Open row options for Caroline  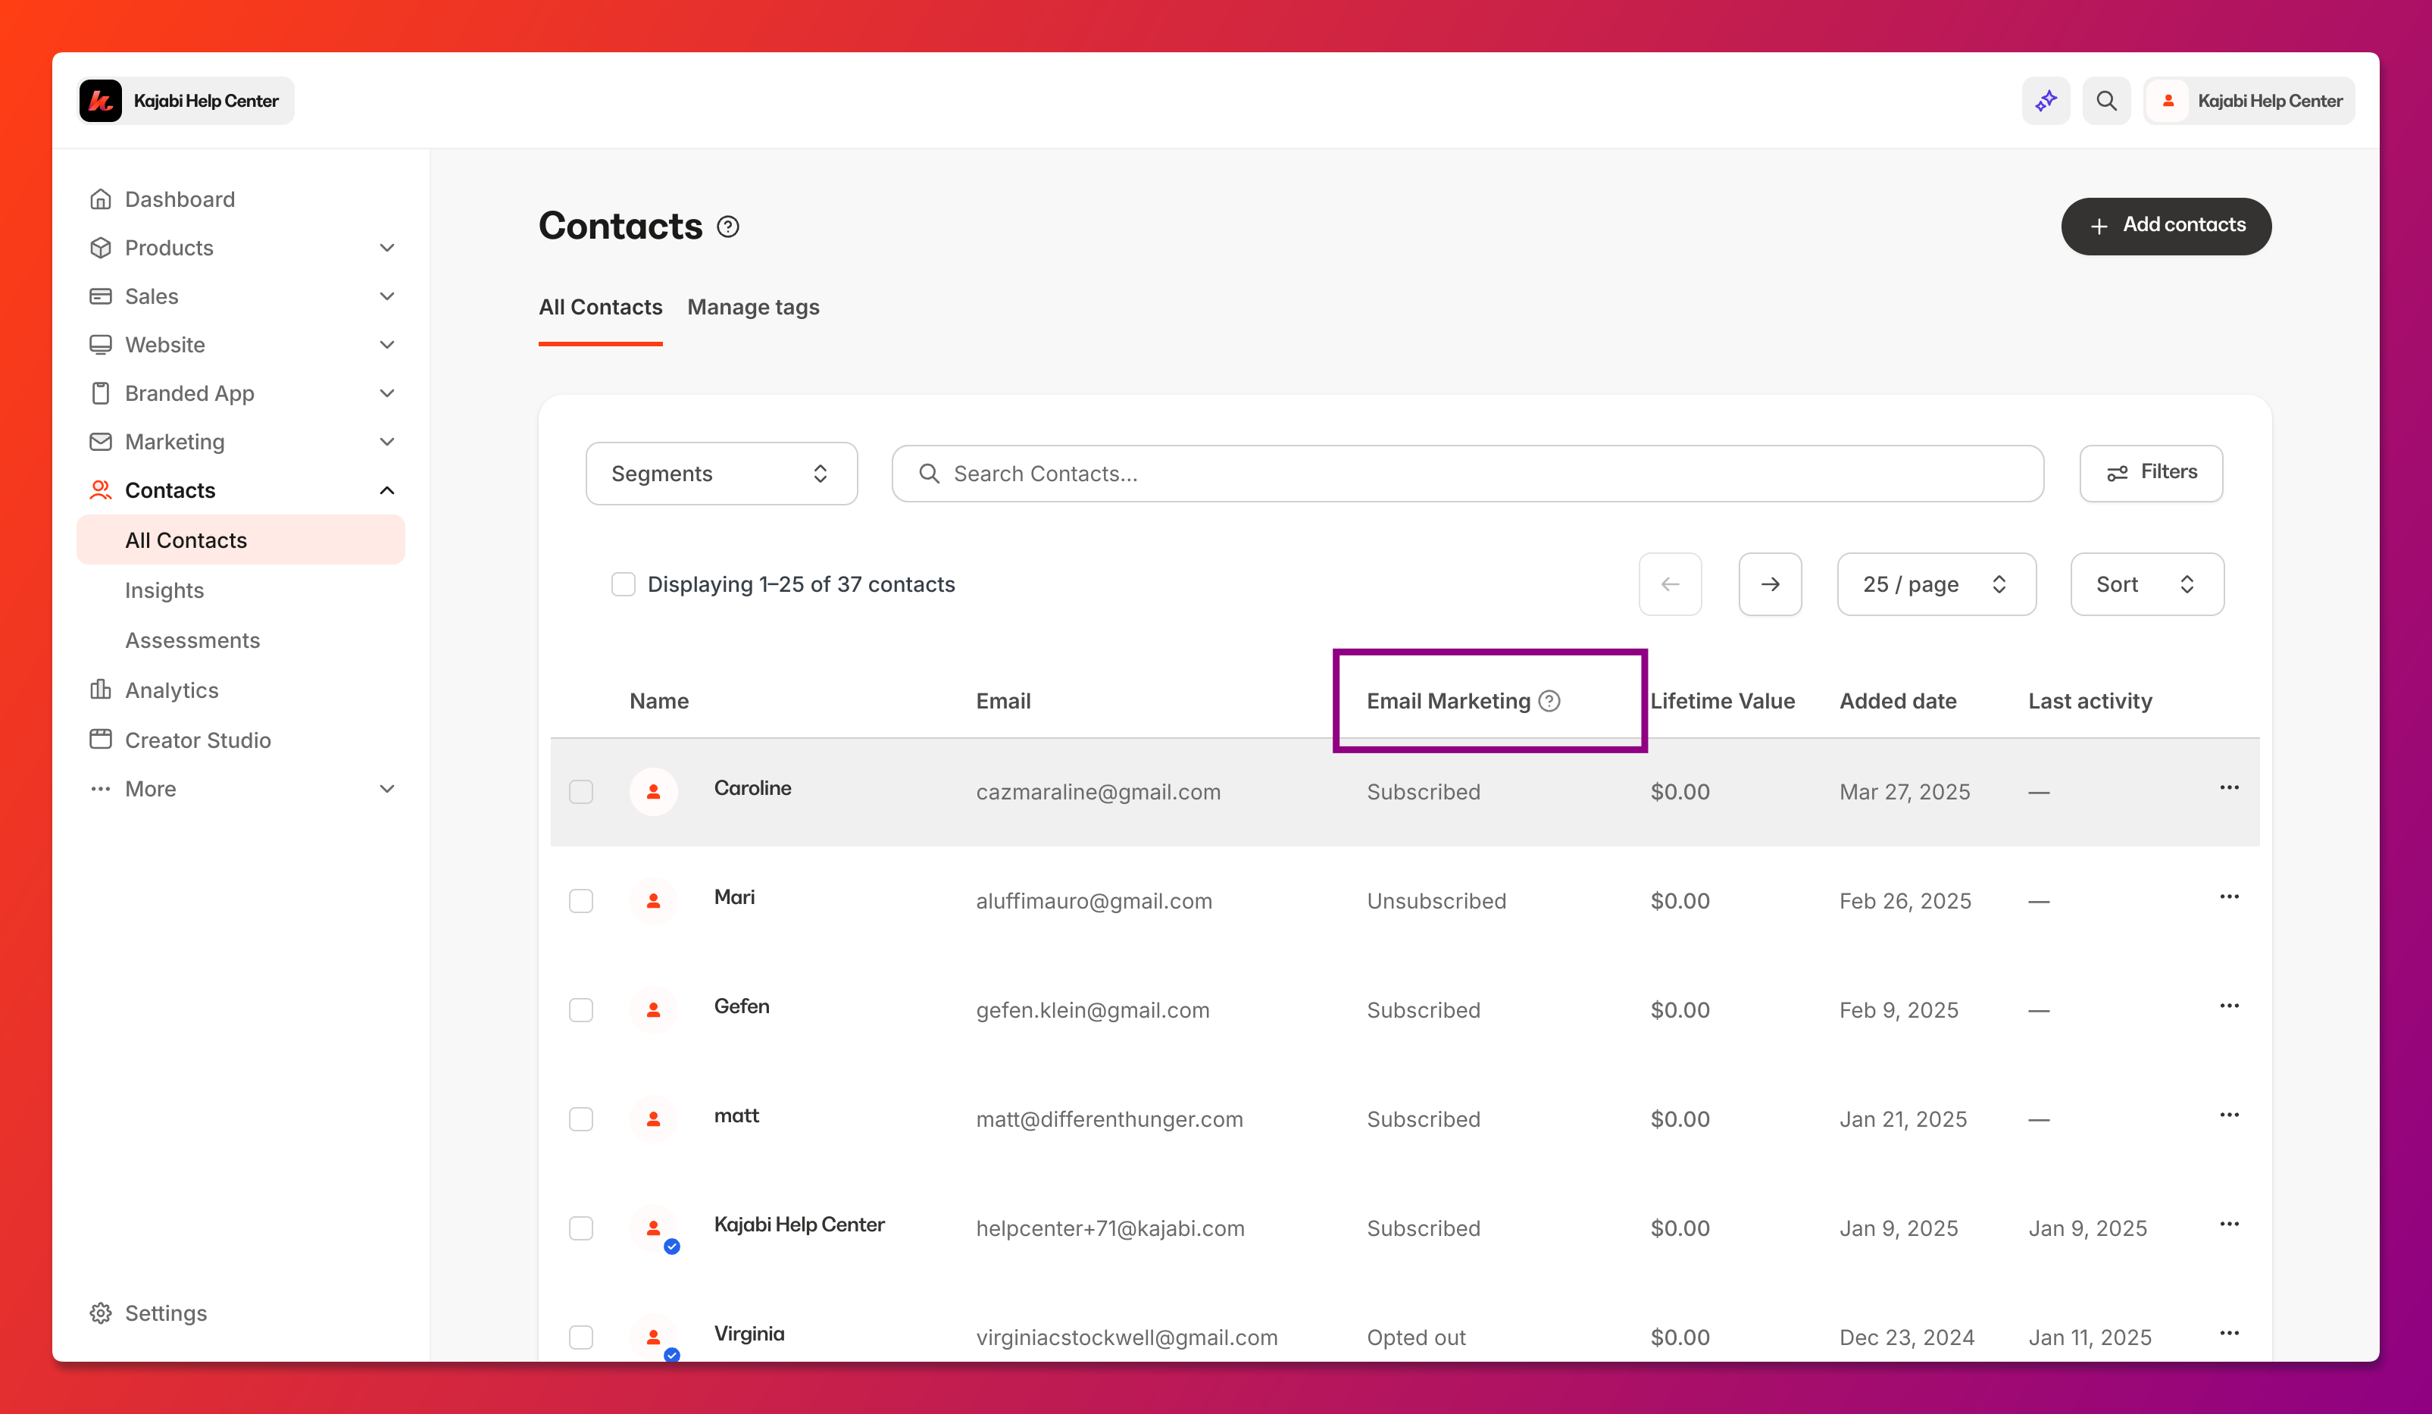pyautogui.click(x=2228, y=787)
